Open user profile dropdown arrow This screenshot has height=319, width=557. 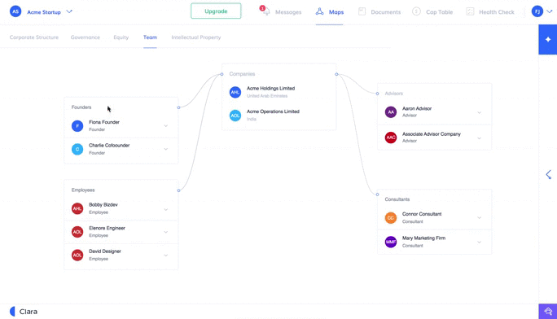(x=550, y=11)
